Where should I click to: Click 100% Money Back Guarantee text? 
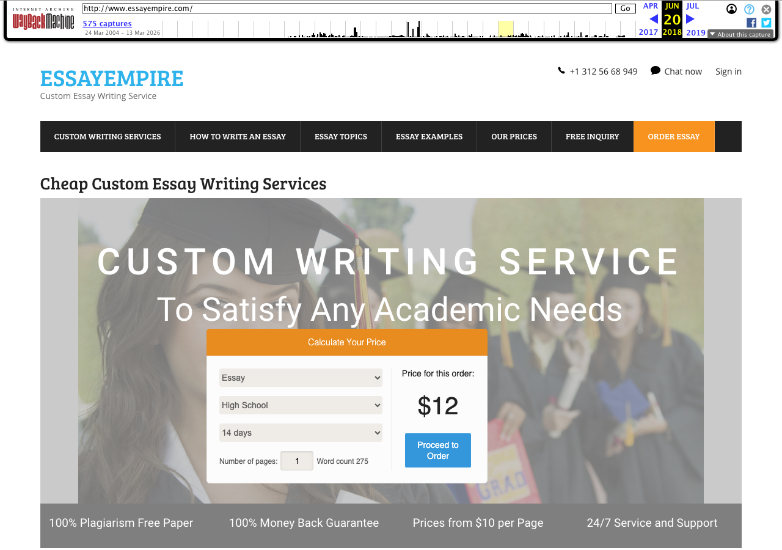[x=304, y=523]
